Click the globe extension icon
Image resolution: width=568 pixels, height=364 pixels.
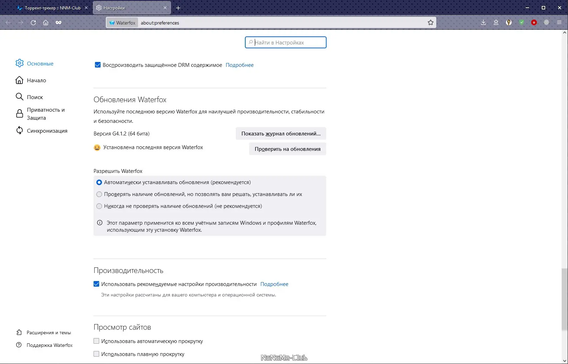[546, 23]
